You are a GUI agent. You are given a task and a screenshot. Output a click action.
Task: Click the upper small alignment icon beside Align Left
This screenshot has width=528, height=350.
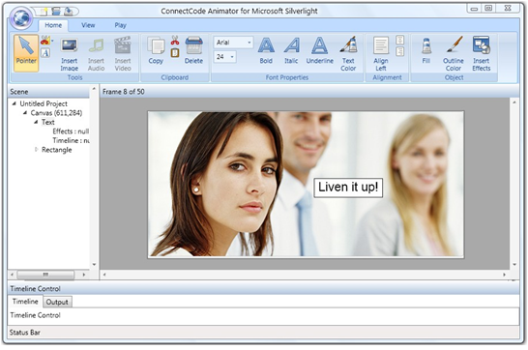click(399, 41)
